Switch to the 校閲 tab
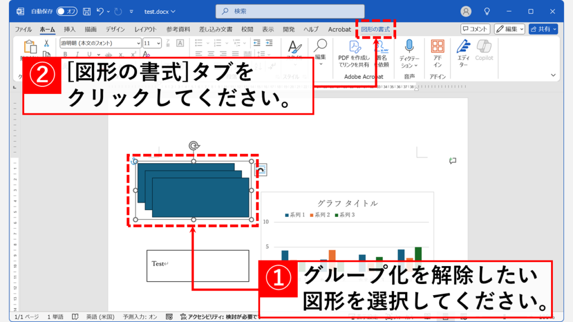The height and width of the screenshot is (322, 573). (x=247, y=29)
